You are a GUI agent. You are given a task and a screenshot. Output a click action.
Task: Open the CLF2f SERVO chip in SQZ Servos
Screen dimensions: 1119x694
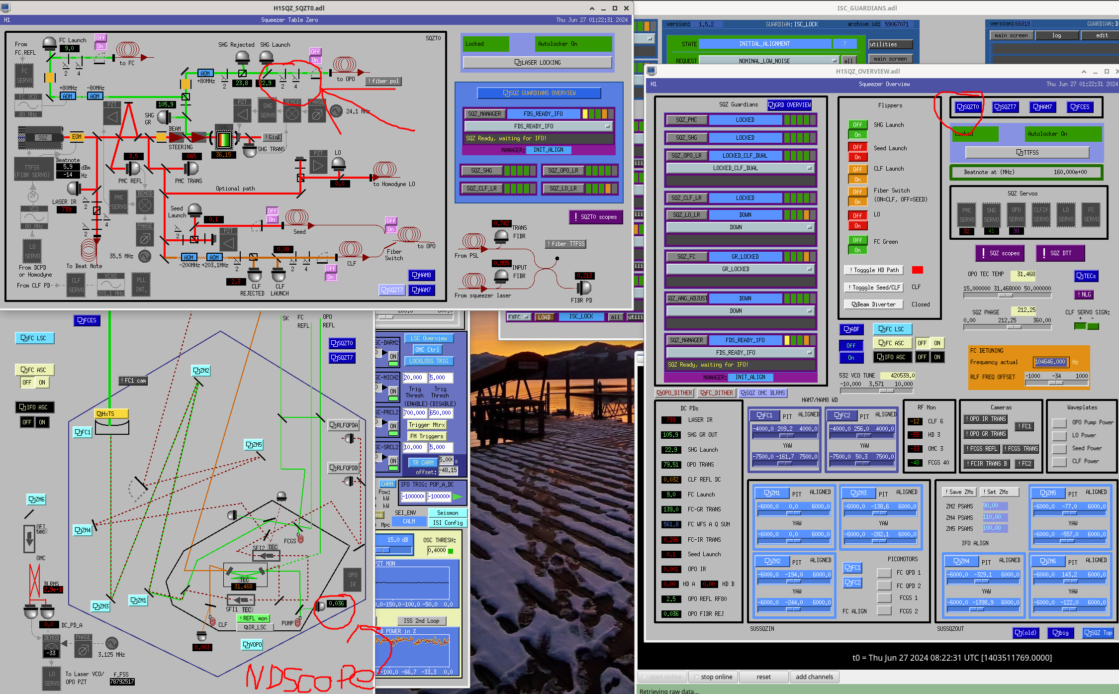(x=1041, y=215)
